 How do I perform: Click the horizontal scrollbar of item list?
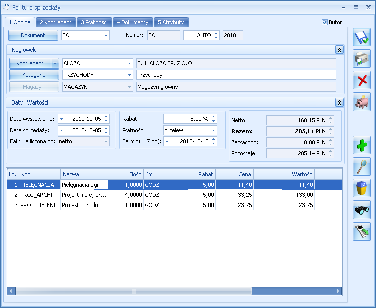point(174,291)
